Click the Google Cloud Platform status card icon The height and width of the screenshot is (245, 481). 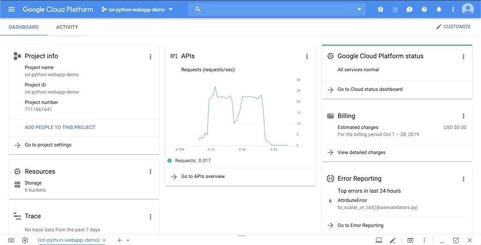coord(330,56)
